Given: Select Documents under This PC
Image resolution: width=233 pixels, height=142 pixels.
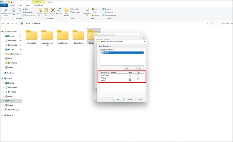Looking at the screenshot, I should (11, 87).
